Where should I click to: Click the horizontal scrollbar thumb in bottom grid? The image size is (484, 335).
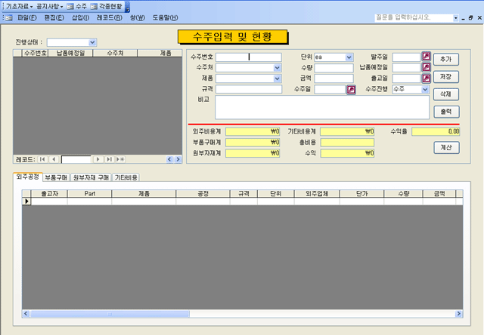110,314
